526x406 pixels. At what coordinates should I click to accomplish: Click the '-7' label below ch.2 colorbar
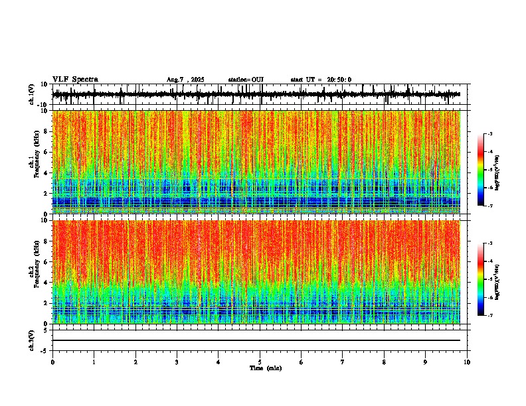[490, 315]
